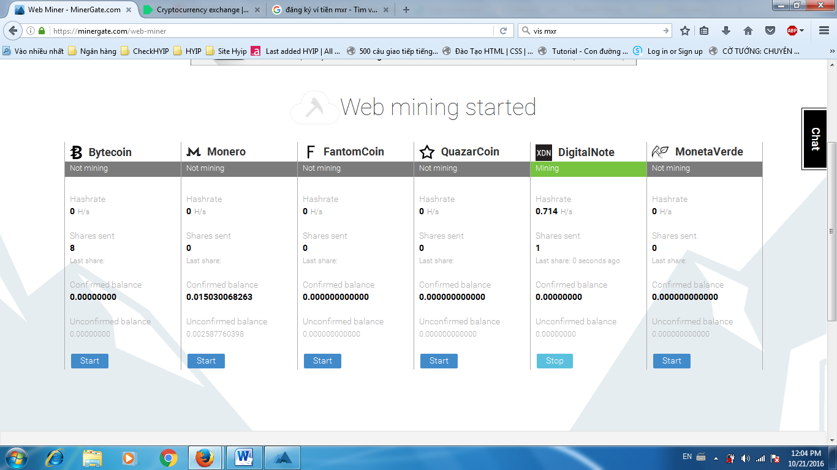The image size is (837, 470).
Task: Click the Bytecoin coin logo icon
Action: [77, 152]
